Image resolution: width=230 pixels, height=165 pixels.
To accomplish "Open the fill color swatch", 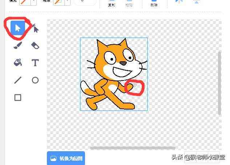I will [25, 2].
